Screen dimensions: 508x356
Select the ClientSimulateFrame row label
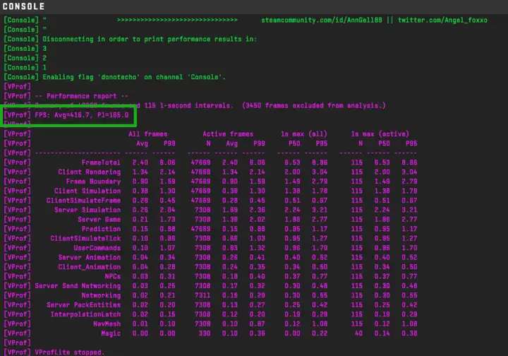[83, 201]
